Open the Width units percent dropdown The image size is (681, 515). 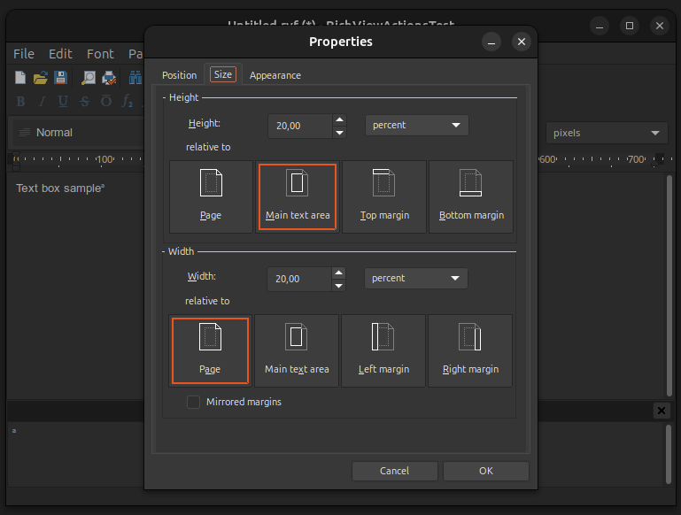click(416, 278)
